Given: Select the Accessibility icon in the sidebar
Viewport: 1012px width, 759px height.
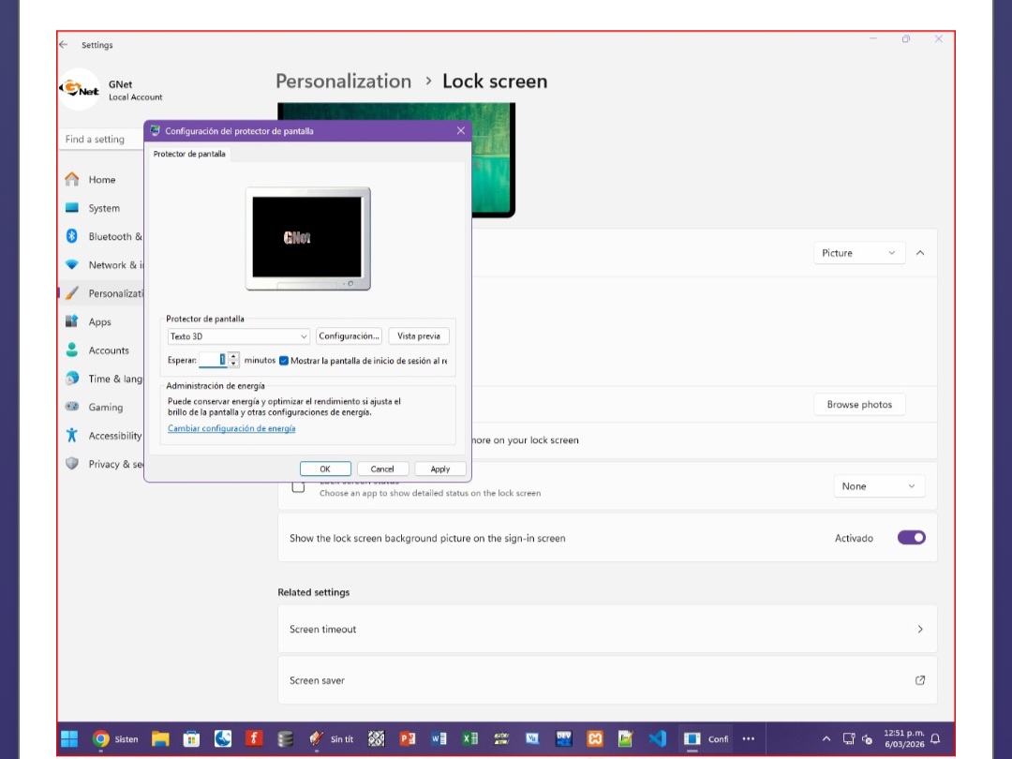Looking at the screenshot, I should point(72,436).
